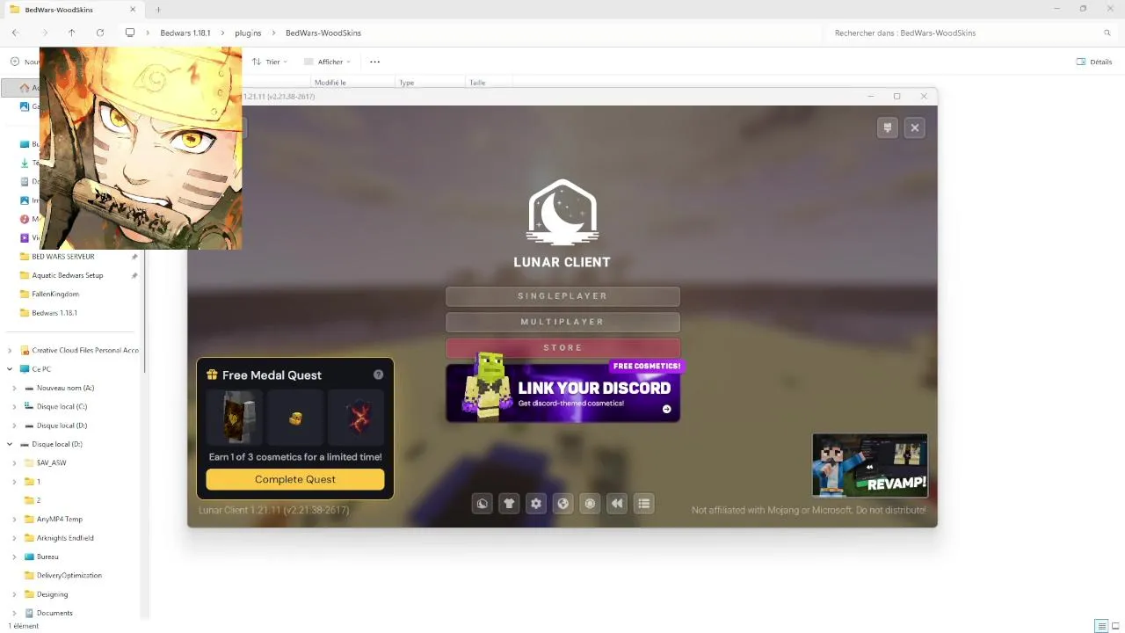Open a new Explorer tab with plus
This screenshot has width=1125, height=633.
158,9
